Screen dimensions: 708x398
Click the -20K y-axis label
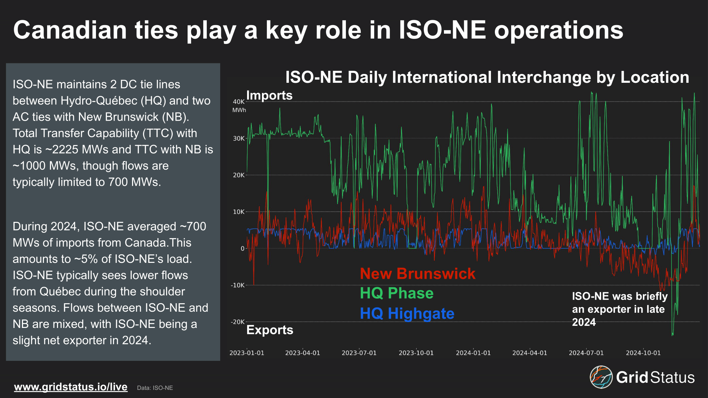(238, 322)
